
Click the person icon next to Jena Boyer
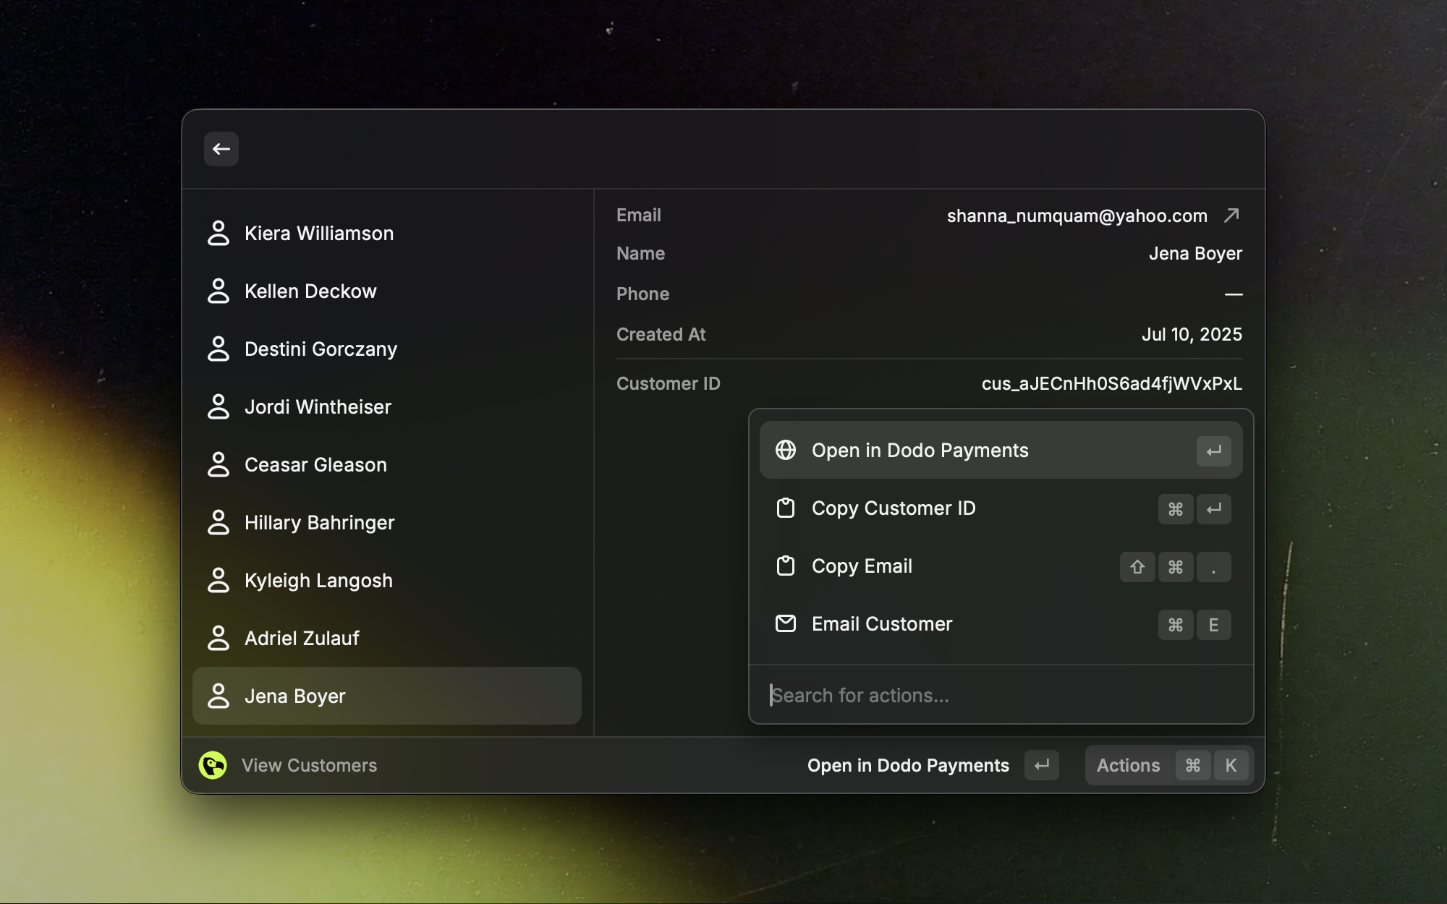(218, 696)
